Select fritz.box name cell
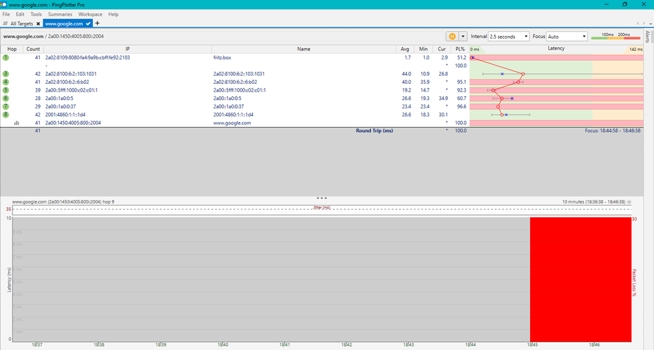Viewport: 654px width, 350px height. click(x=222, y=58)
